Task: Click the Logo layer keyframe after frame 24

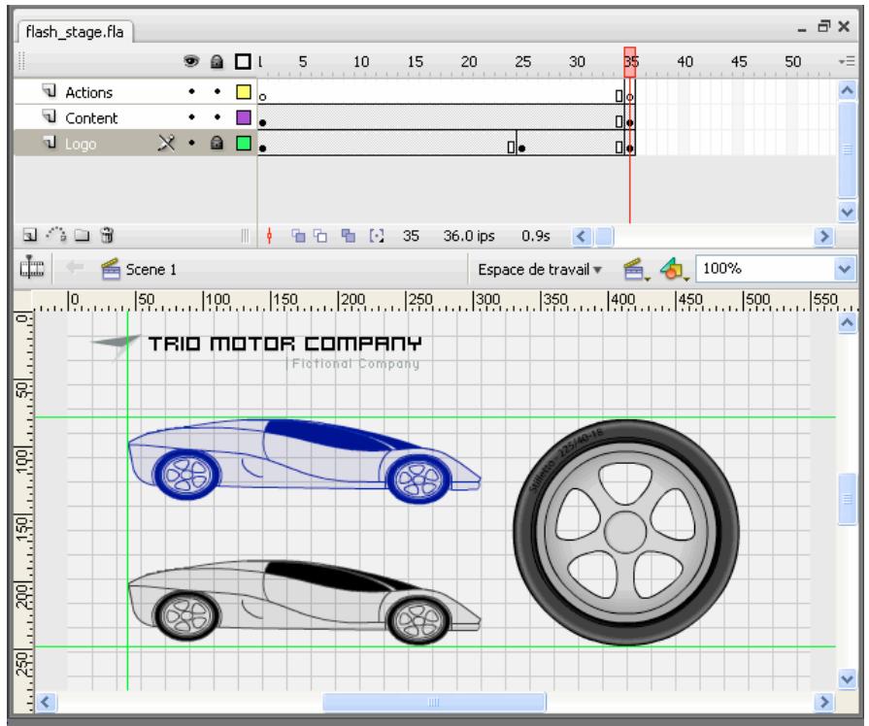Action: tap(522, 149)
